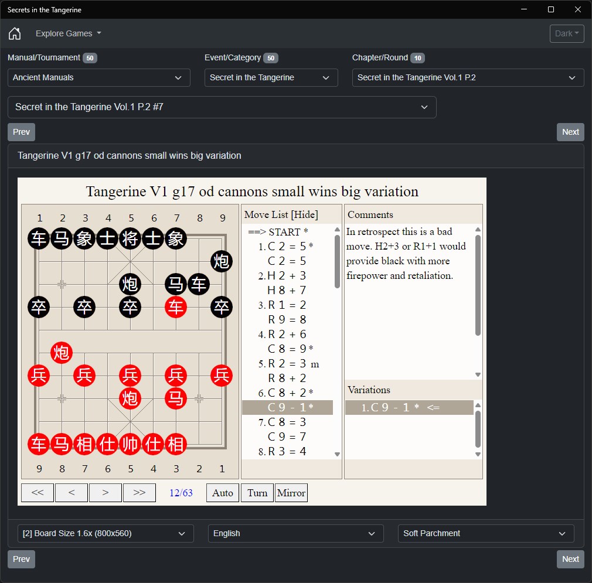
Task: Select the red chariot piece across the river
Action: (x=176, y=307)
